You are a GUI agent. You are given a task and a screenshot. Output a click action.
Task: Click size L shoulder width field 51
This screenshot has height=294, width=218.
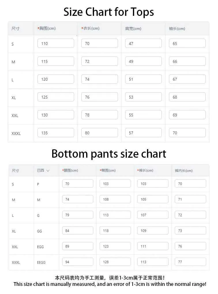click(x=143, y=79)
